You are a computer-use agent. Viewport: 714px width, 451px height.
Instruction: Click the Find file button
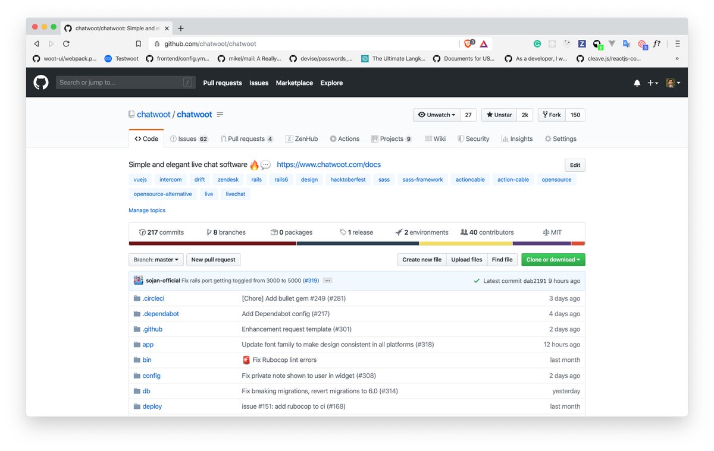click(502, 260)
